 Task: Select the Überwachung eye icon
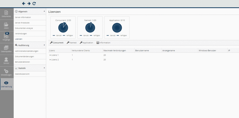[6, 84]
